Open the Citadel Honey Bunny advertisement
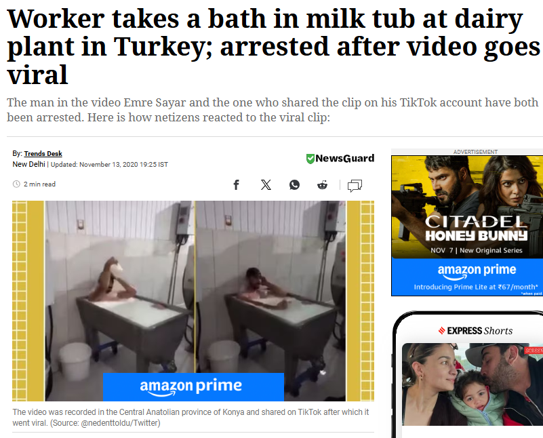Viewport: 543px width, 438px height. [467, 207]
